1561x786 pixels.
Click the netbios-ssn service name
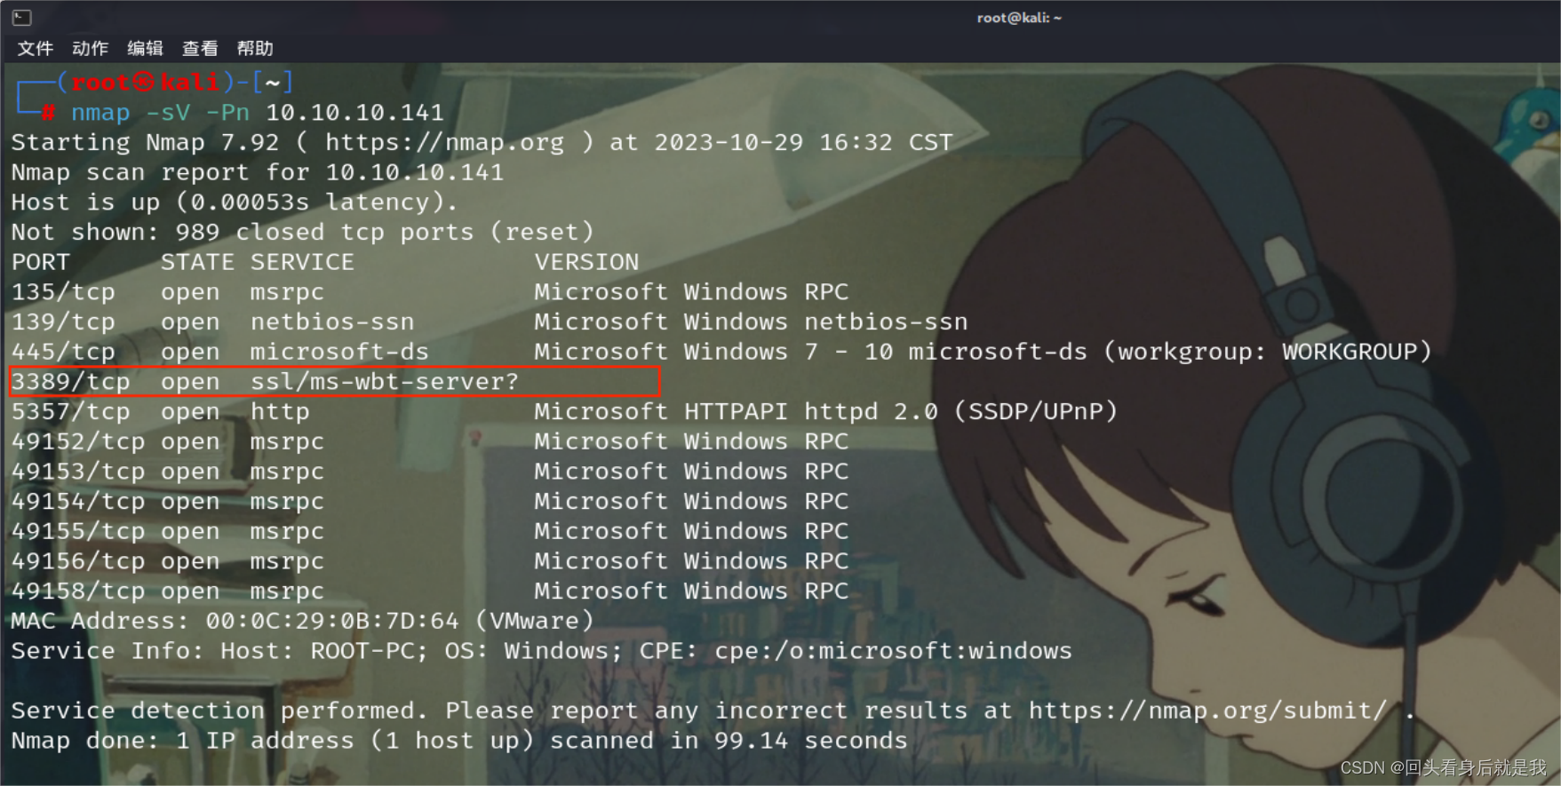tap(332, 322)
